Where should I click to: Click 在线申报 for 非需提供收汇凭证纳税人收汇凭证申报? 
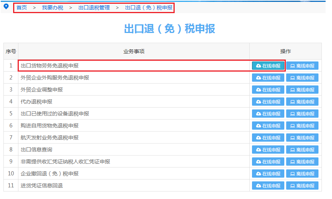click(x=268, y=162)
